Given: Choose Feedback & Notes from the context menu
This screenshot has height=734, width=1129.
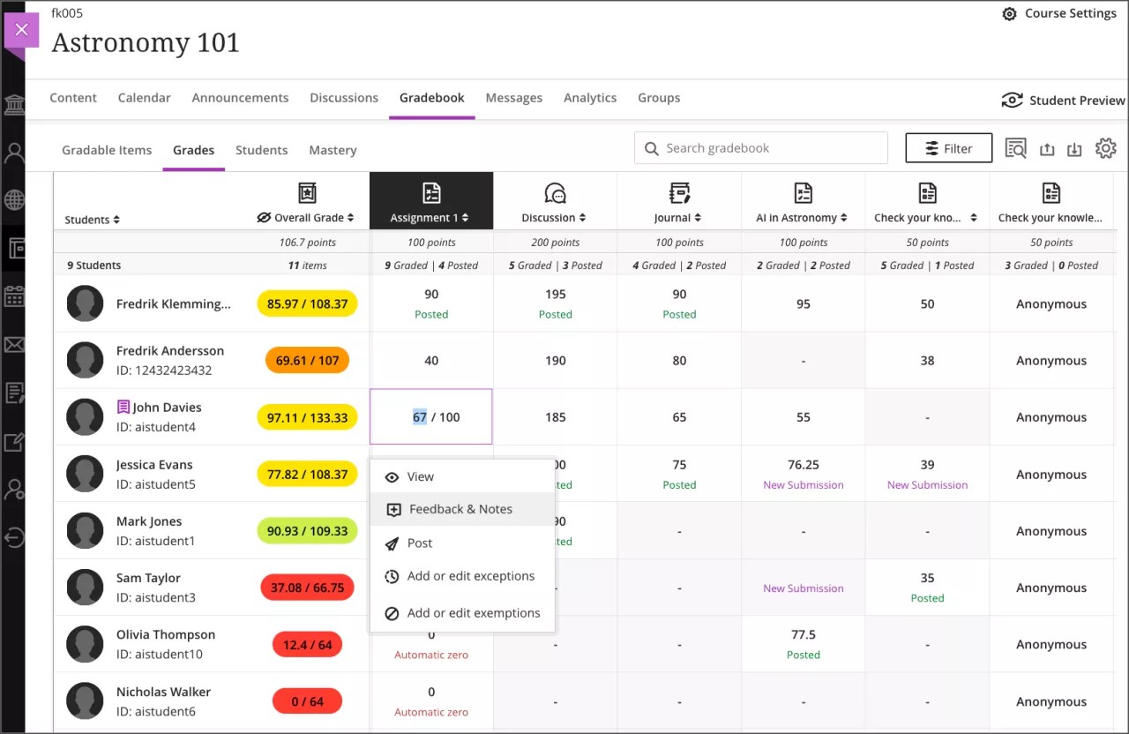Looking at the screenshot, I should 460,509.
